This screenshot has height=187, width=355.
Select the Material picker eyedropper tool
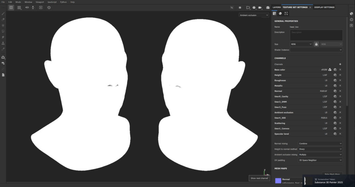coord(3,49)
